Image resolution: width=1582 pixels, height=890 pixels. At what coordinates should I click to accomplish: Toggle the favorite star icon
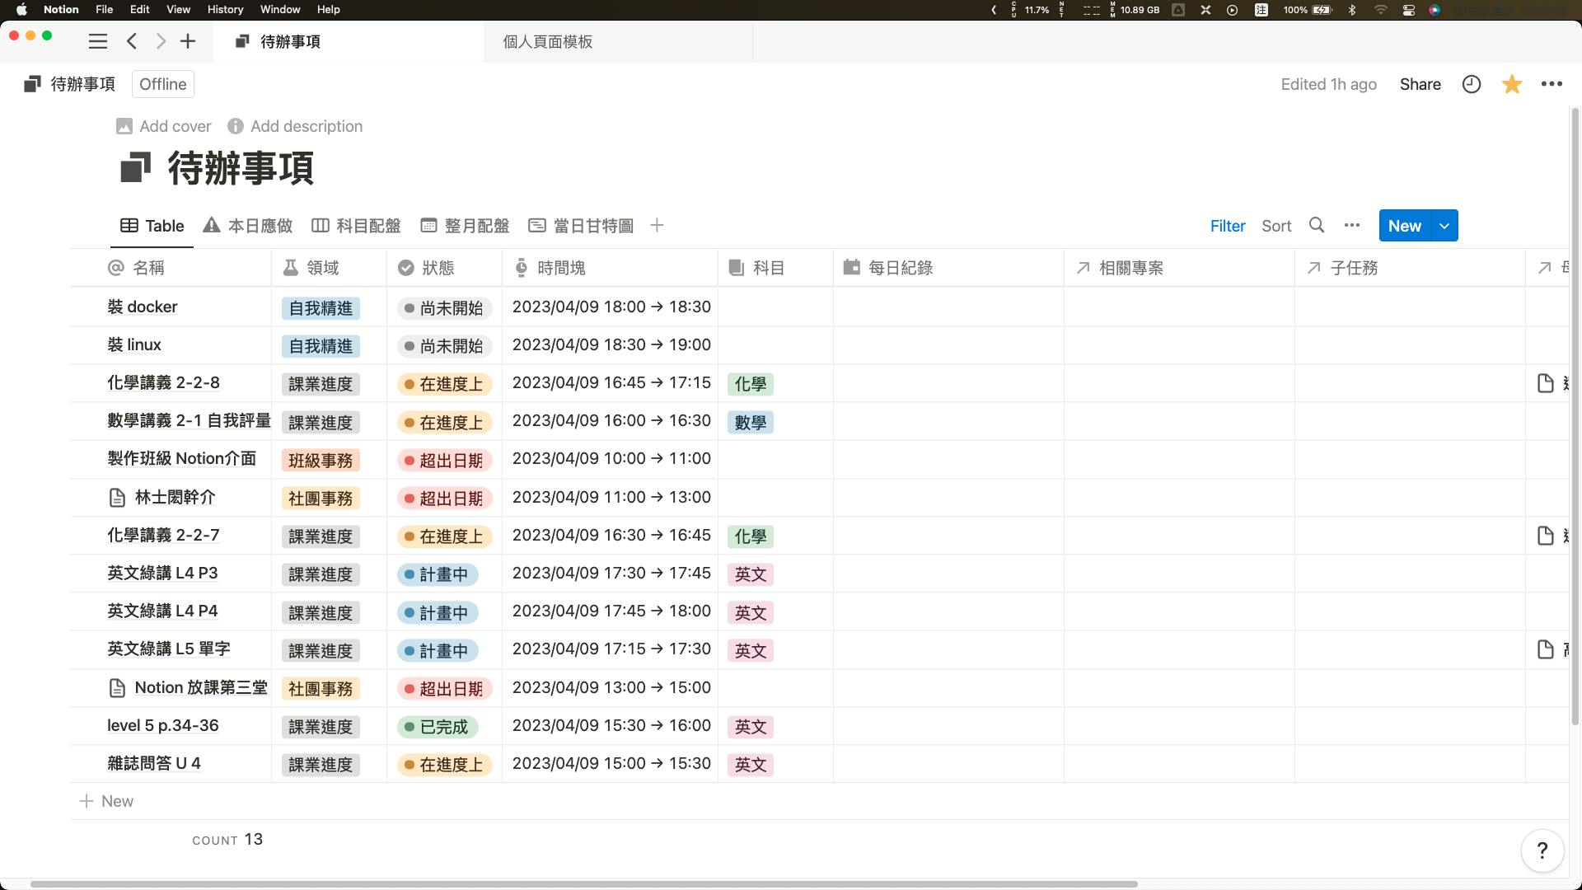(1512, 84)
